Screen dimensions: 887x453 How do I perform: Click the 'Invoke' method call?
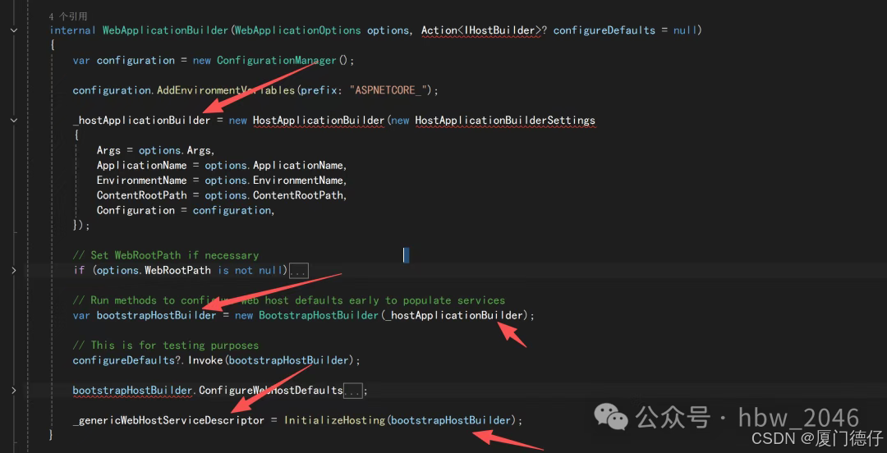(205, 360)
